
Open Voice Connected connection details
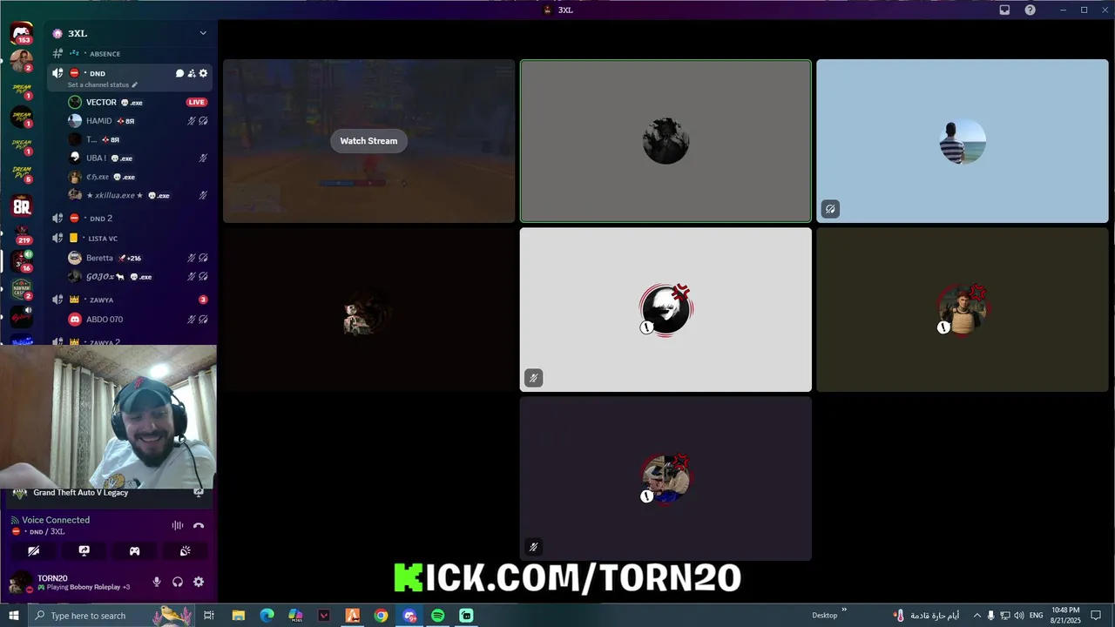[56, 520]
